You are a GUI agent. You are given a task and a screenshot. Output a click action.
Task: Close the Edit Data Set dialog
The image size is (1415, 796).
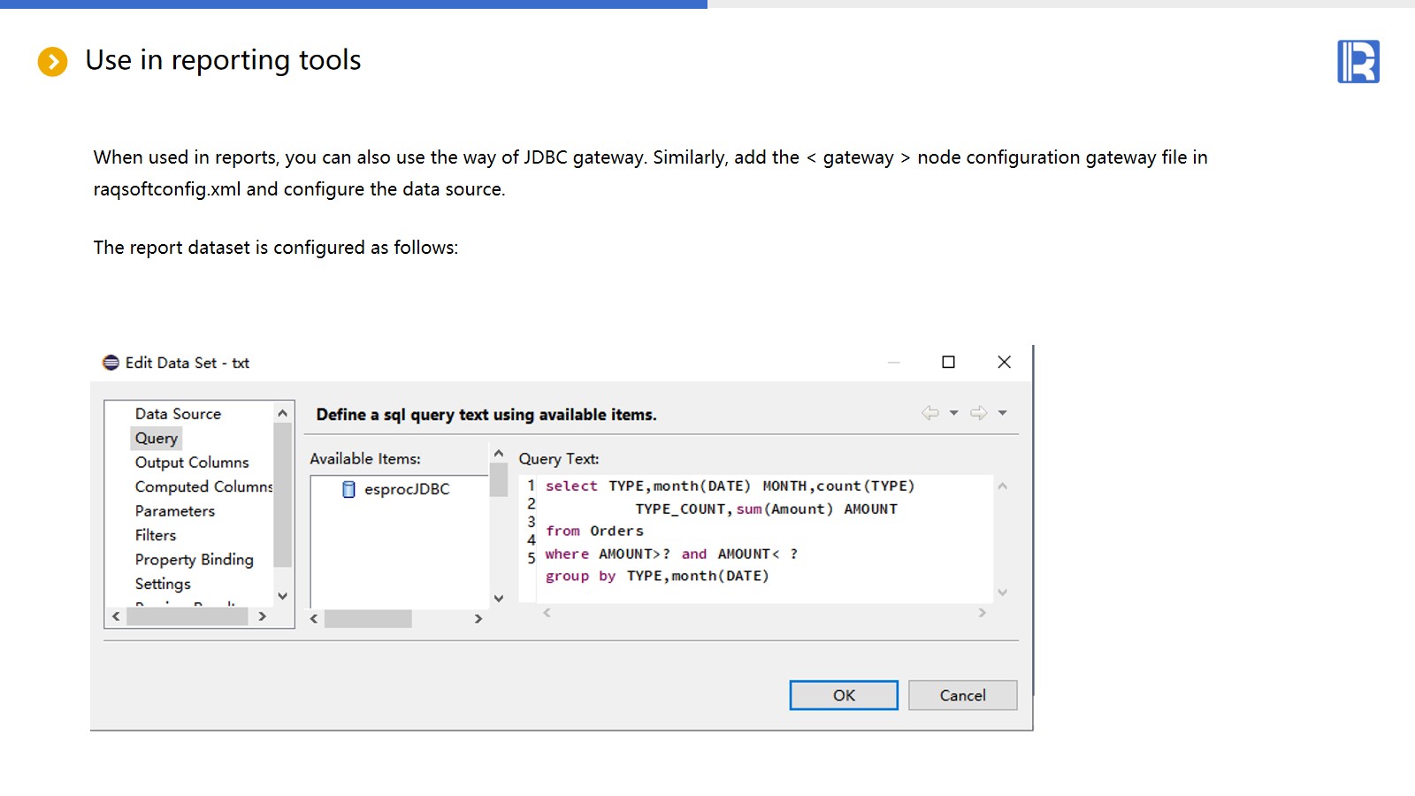pos(1004,362)
